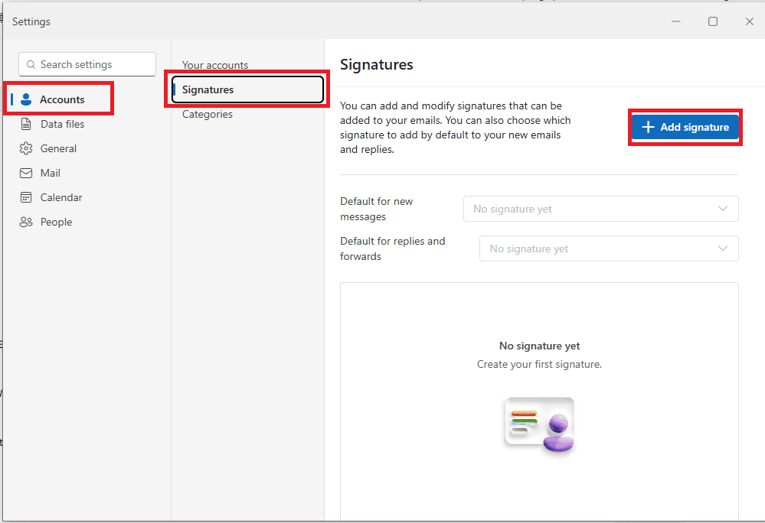
Task: Open Default for replies and forwards dropdown
Action: pos(609,249)
